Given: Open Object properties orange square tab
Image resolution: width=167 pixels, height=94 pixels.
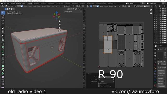Looking at the screenshot, I should tap(155, 68).
